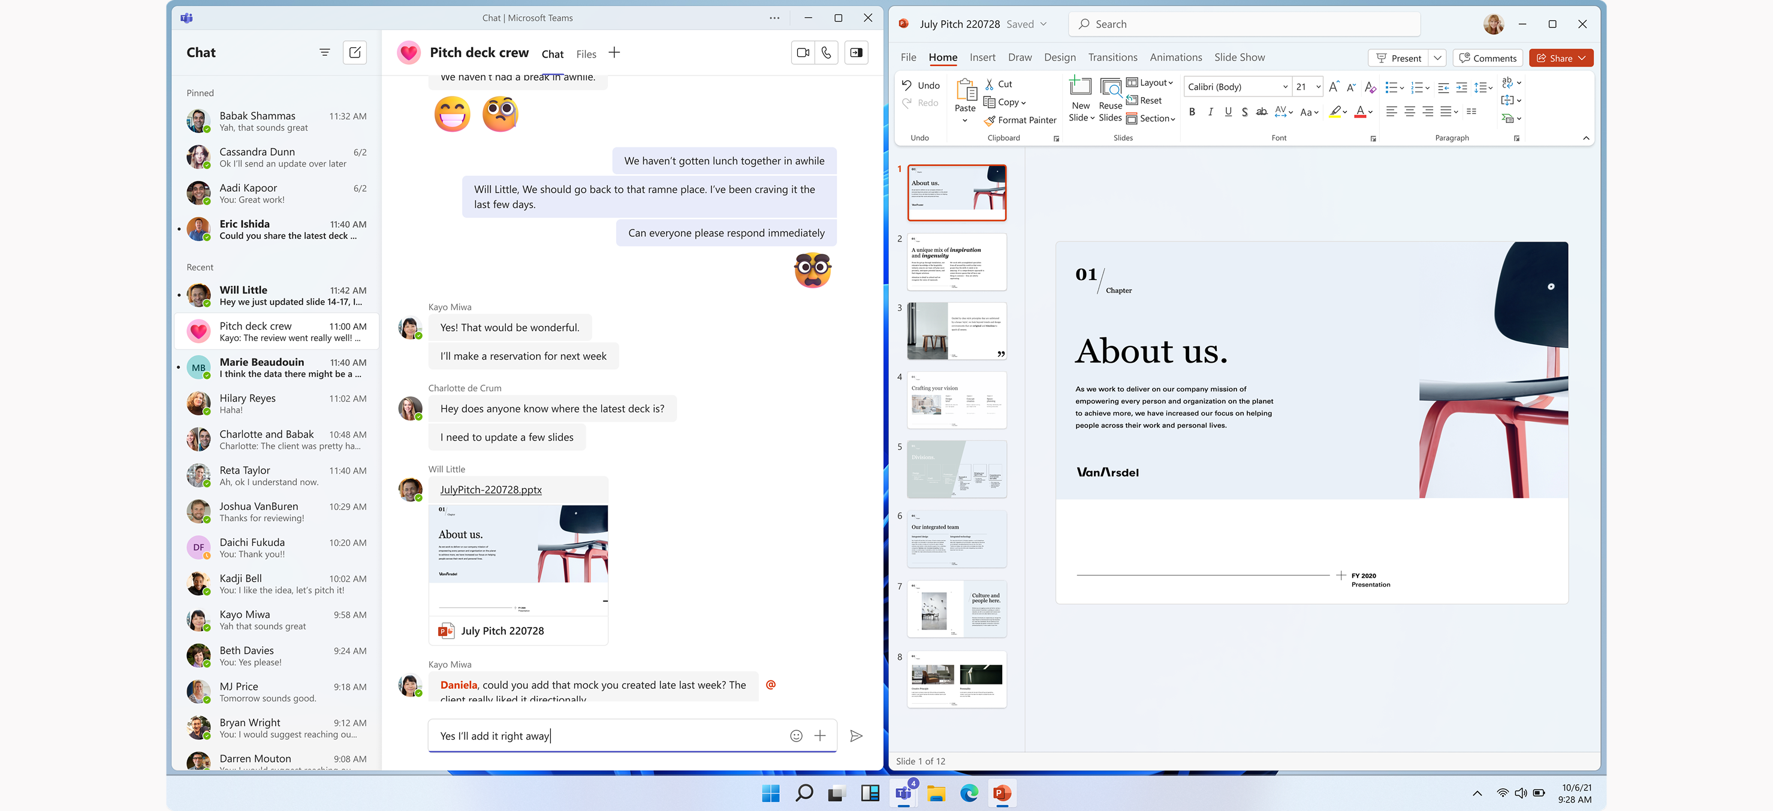Open the chat filter icon in Teams
Viewport: 1773px width, 811px height.
[324, 52]
